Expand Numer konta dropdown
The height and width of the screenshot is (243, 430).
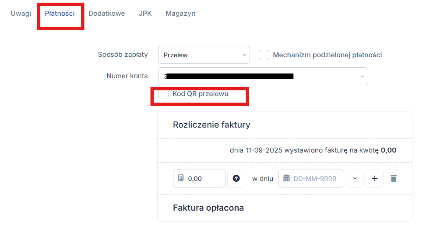tap(263, 76)
